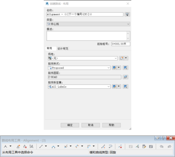175x157 pixels.
Task: Open the Proposed alignment style dropdown
Action: 79,68
